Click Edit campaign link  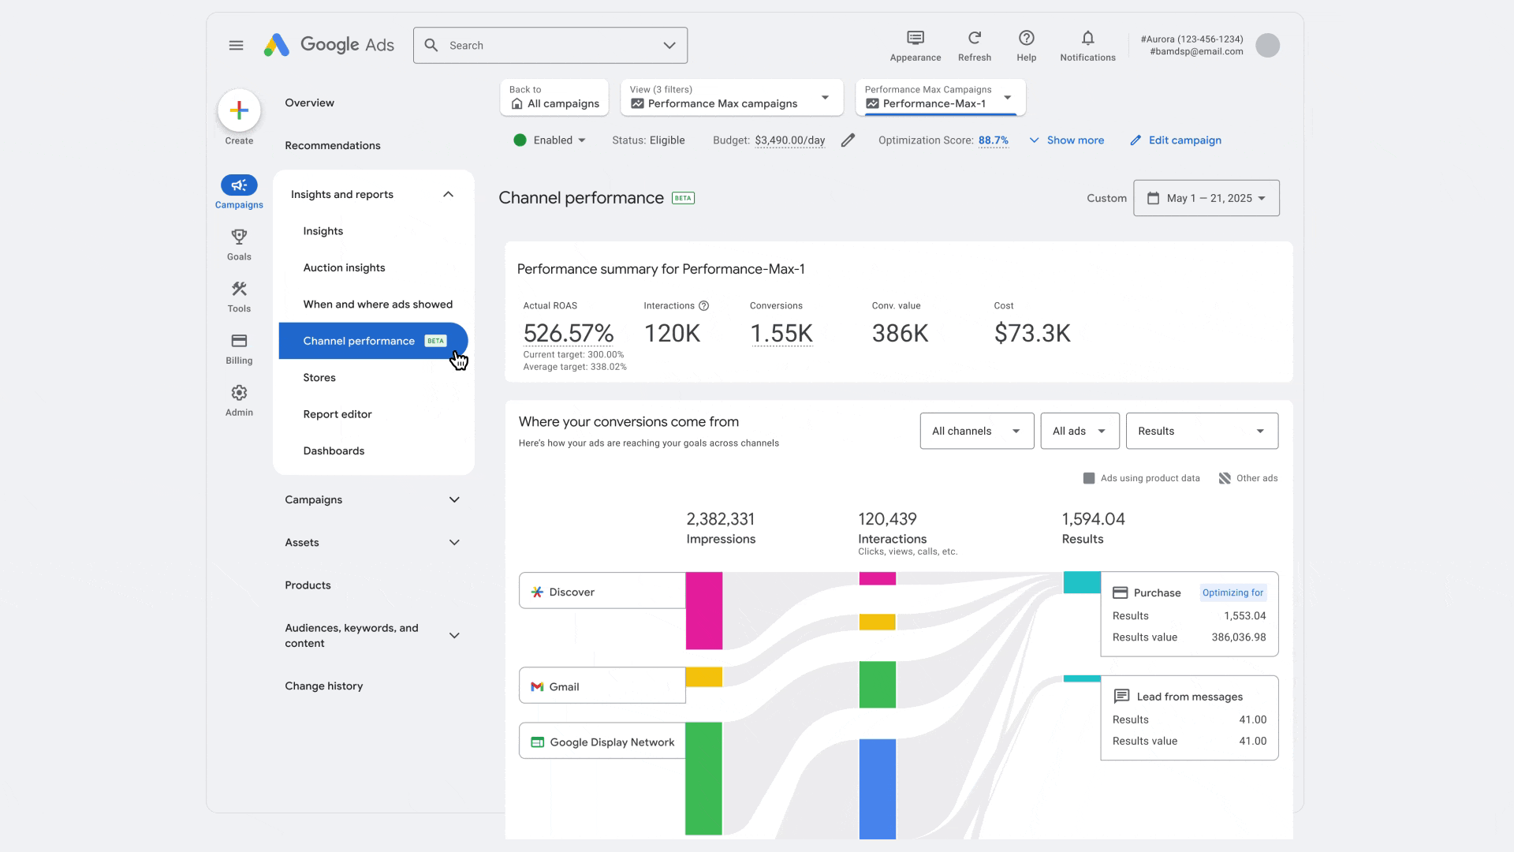[x=1176, y=140]
